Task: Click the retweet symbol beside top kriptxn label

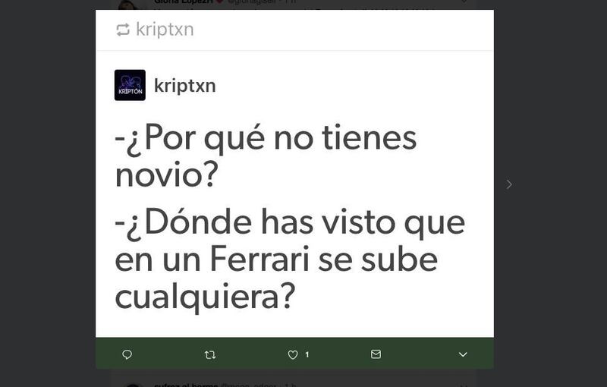Action: (x=123, y=30)
